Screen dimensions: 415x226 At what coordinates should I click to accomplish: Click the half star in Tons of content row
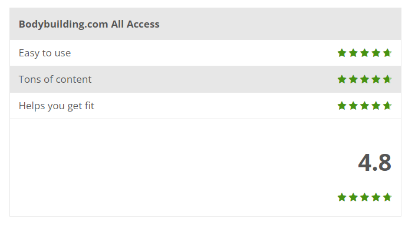(x=387, y=79)
